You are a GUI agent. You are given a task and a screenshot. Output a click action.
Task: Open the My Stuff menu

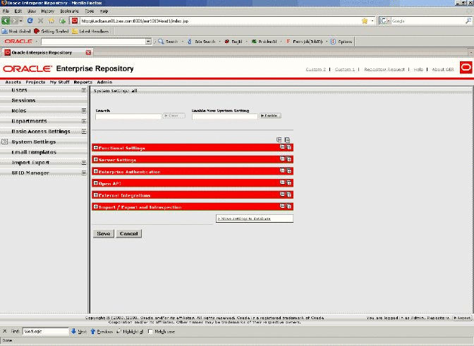point(59,82)
